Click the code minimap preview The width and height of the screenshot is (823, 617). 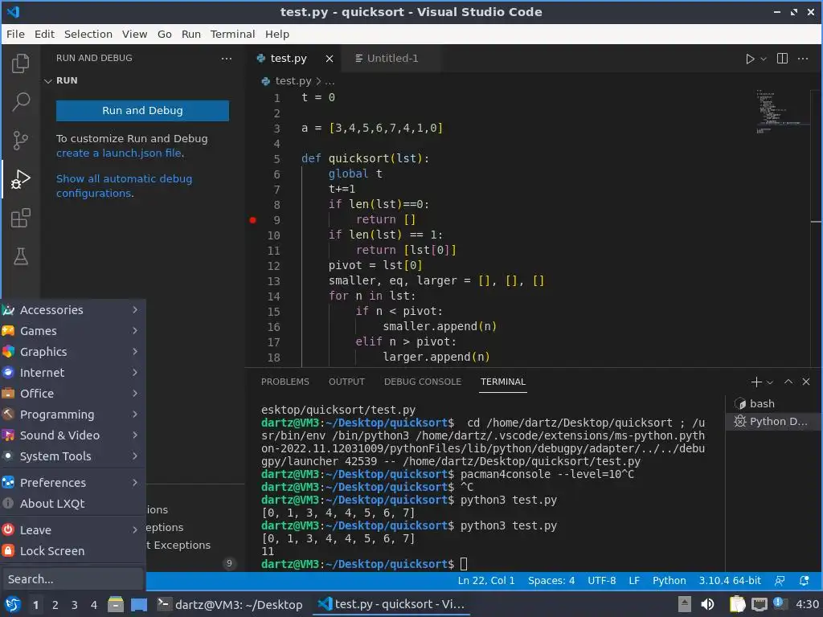click(782, 111)
